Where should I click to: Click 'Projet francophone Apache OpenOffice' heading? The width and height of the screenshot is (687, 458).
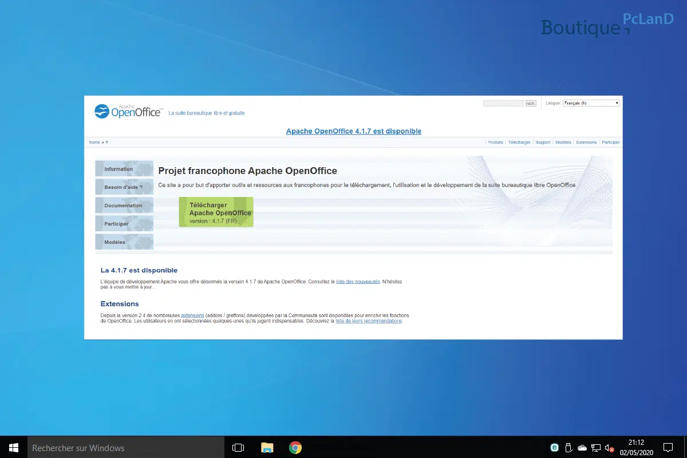[247, 171]
